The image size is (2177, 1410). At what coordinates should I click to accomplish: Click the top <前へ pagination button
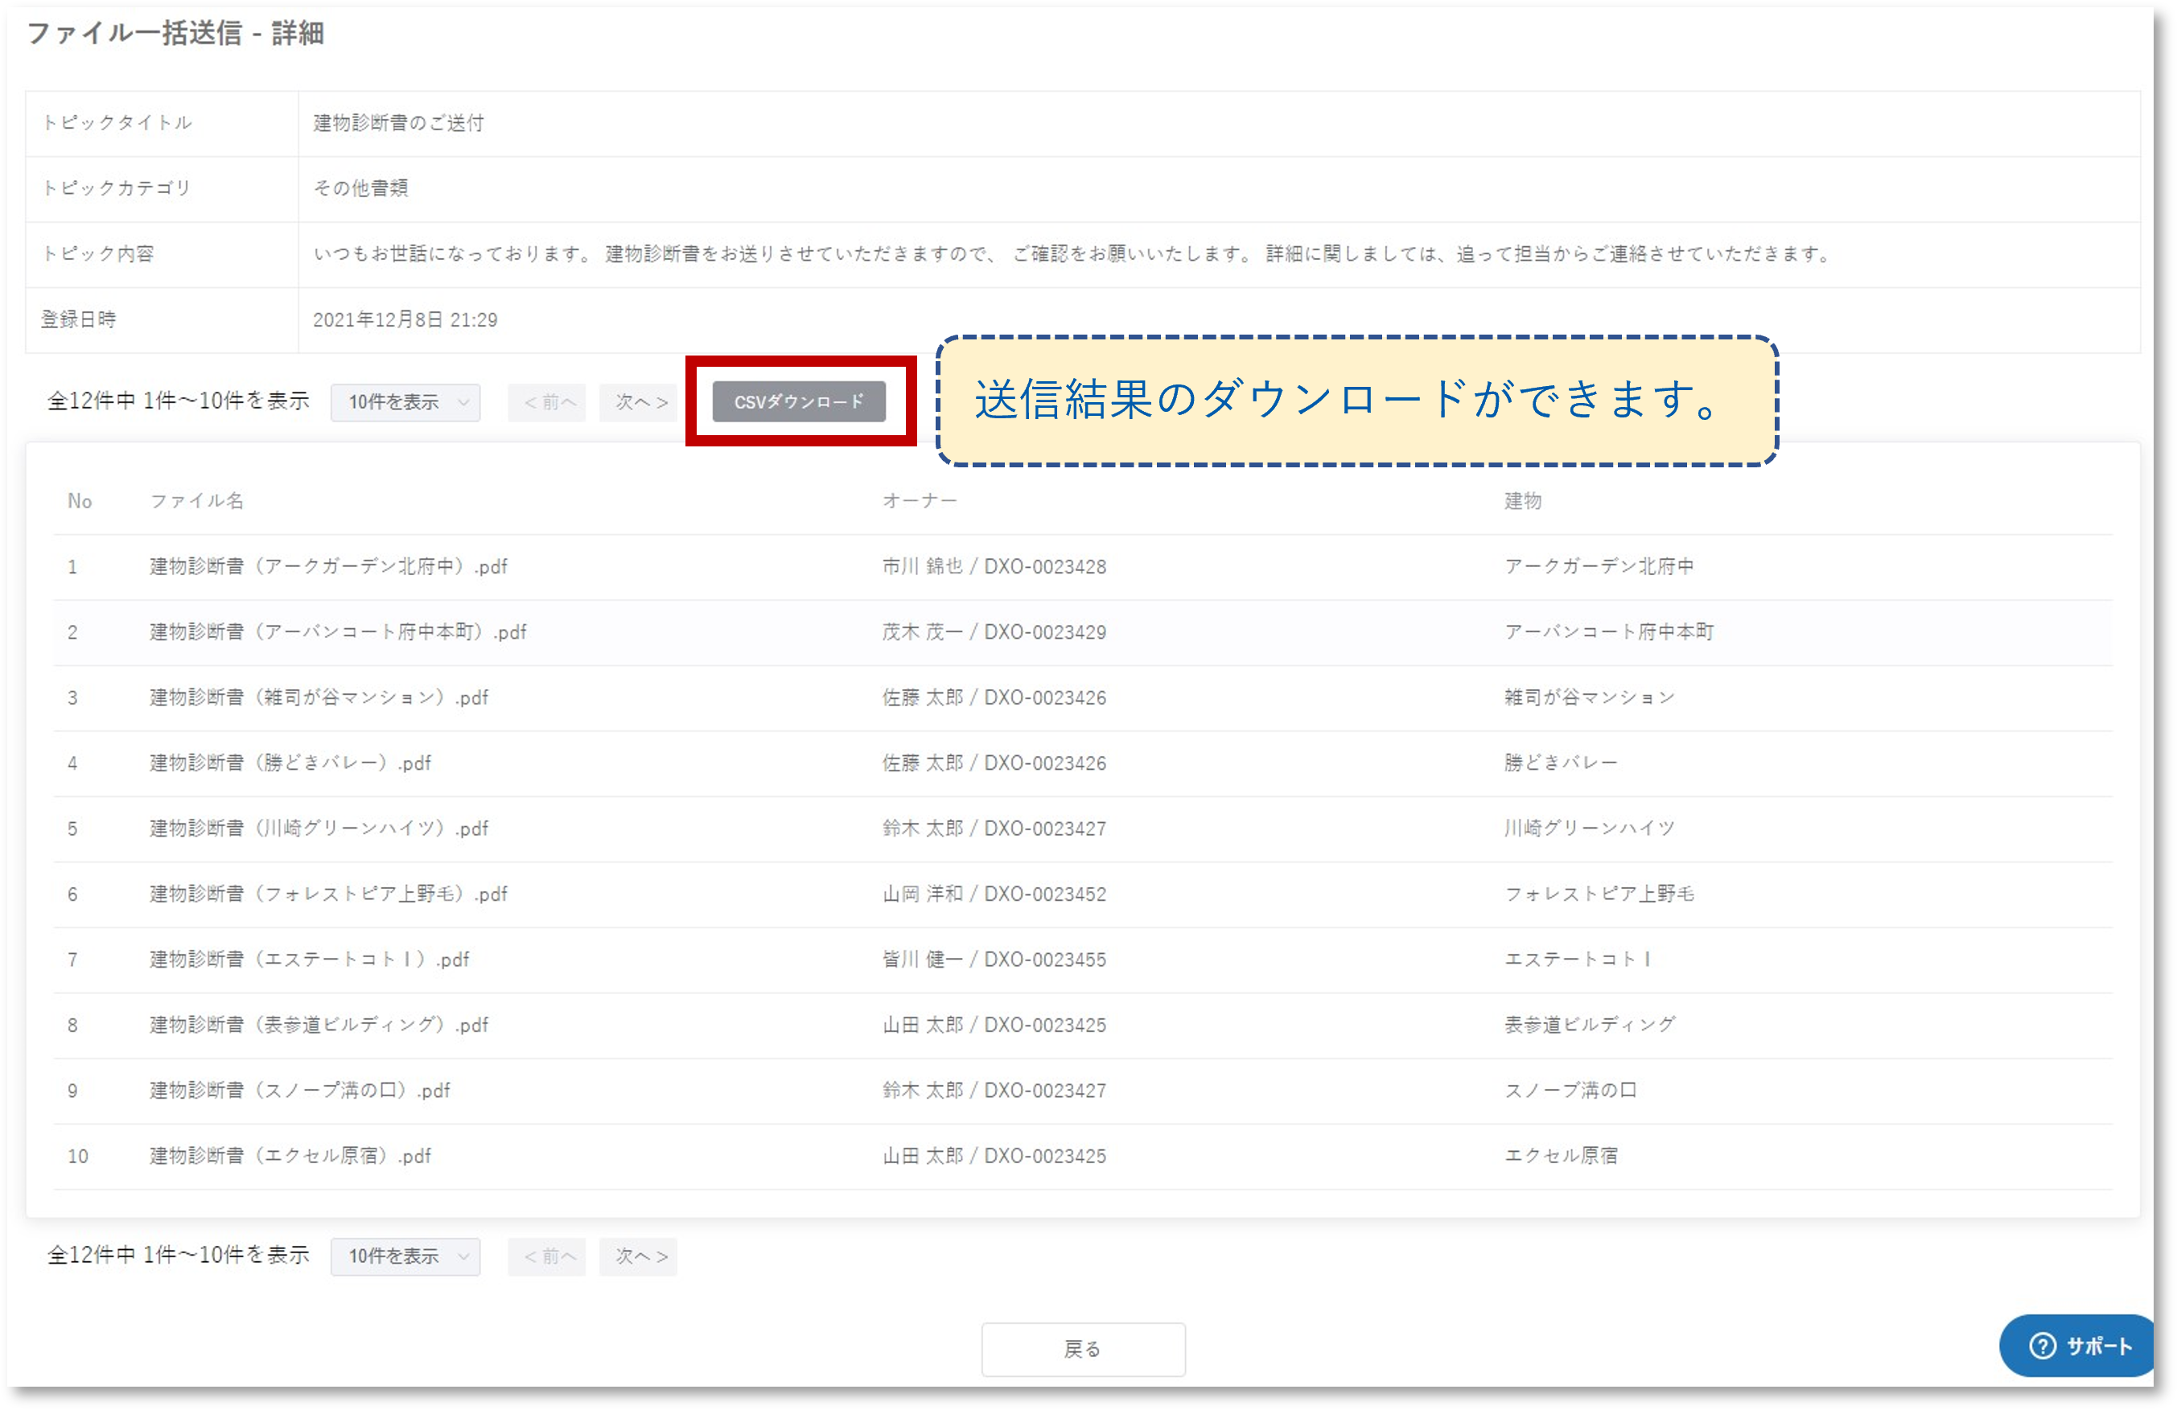click(x=548, y=402)
